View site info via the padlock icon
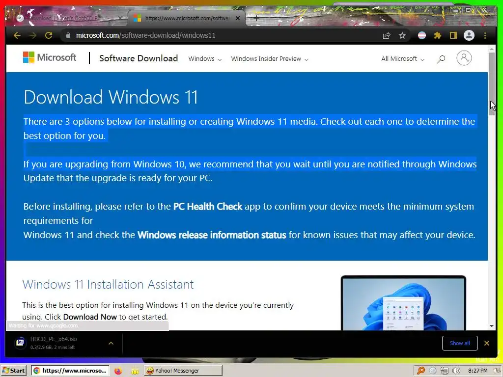The height and width of the screenshot is (377, 503). pos(68,35)
